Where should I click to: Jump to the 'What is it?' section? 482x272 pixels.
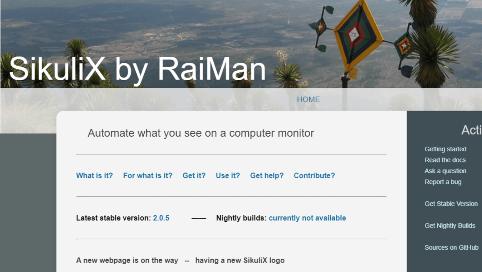click(94, 176)
